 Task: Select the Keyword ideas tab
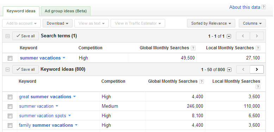[x=21, y=11]
